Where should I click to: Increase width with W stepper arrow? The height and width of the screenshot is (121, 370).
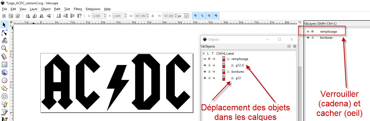148,15
